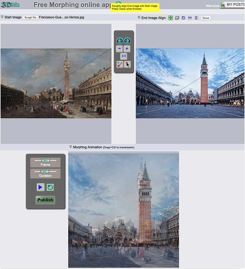Click the Frame slider handle
The image size is (245, 269).
point(46,160)
